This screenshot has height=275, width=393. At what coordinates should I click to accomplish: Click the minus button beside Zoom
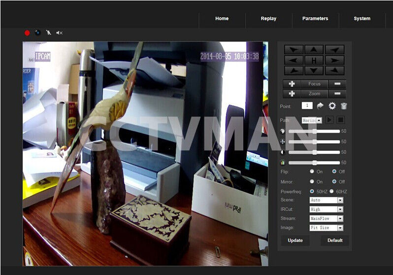click(337, 94)
